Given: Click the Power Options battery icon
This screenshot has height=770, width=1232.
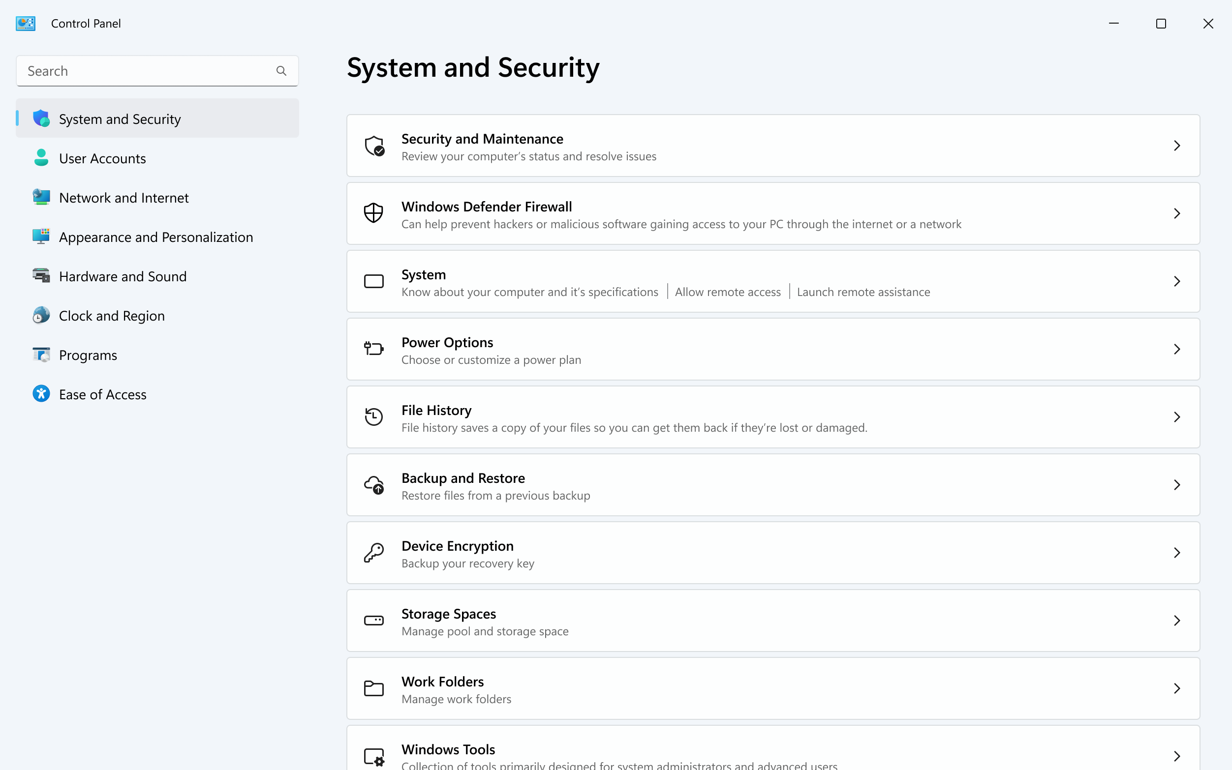Looking at the screenshot, I should coord(373,348).
